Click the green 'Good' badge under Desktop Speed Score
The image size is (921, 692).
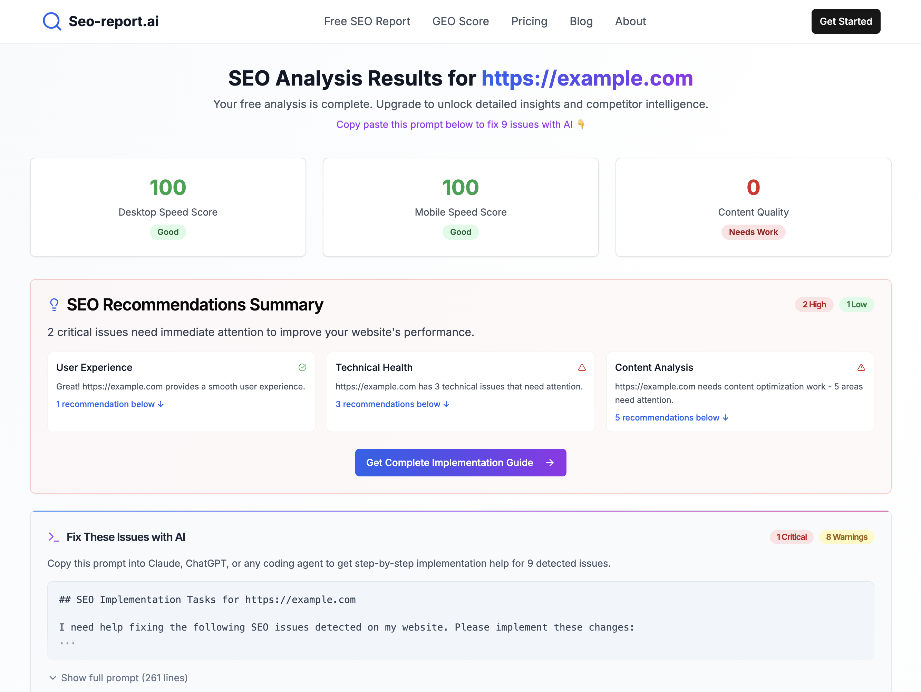click(x=168, y=232)
